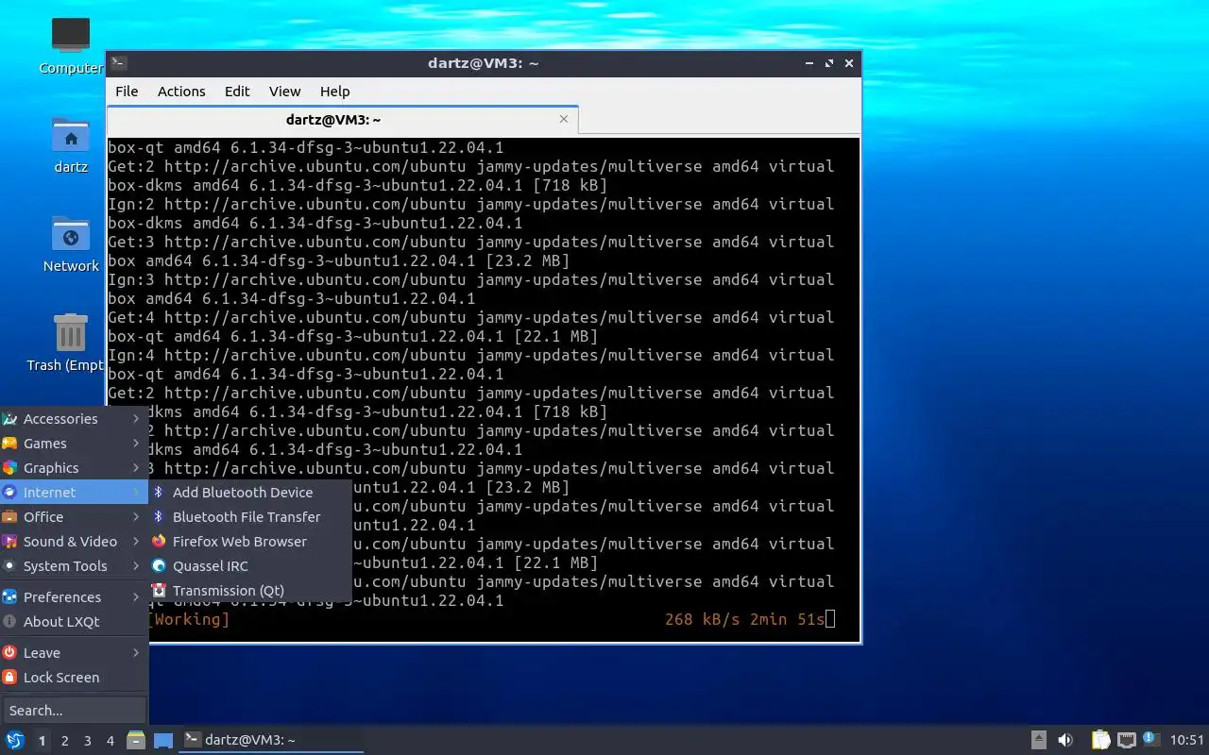
Task: Click the Sound & Video category icon
Action: pyautogui.click(x=9, y=542)
